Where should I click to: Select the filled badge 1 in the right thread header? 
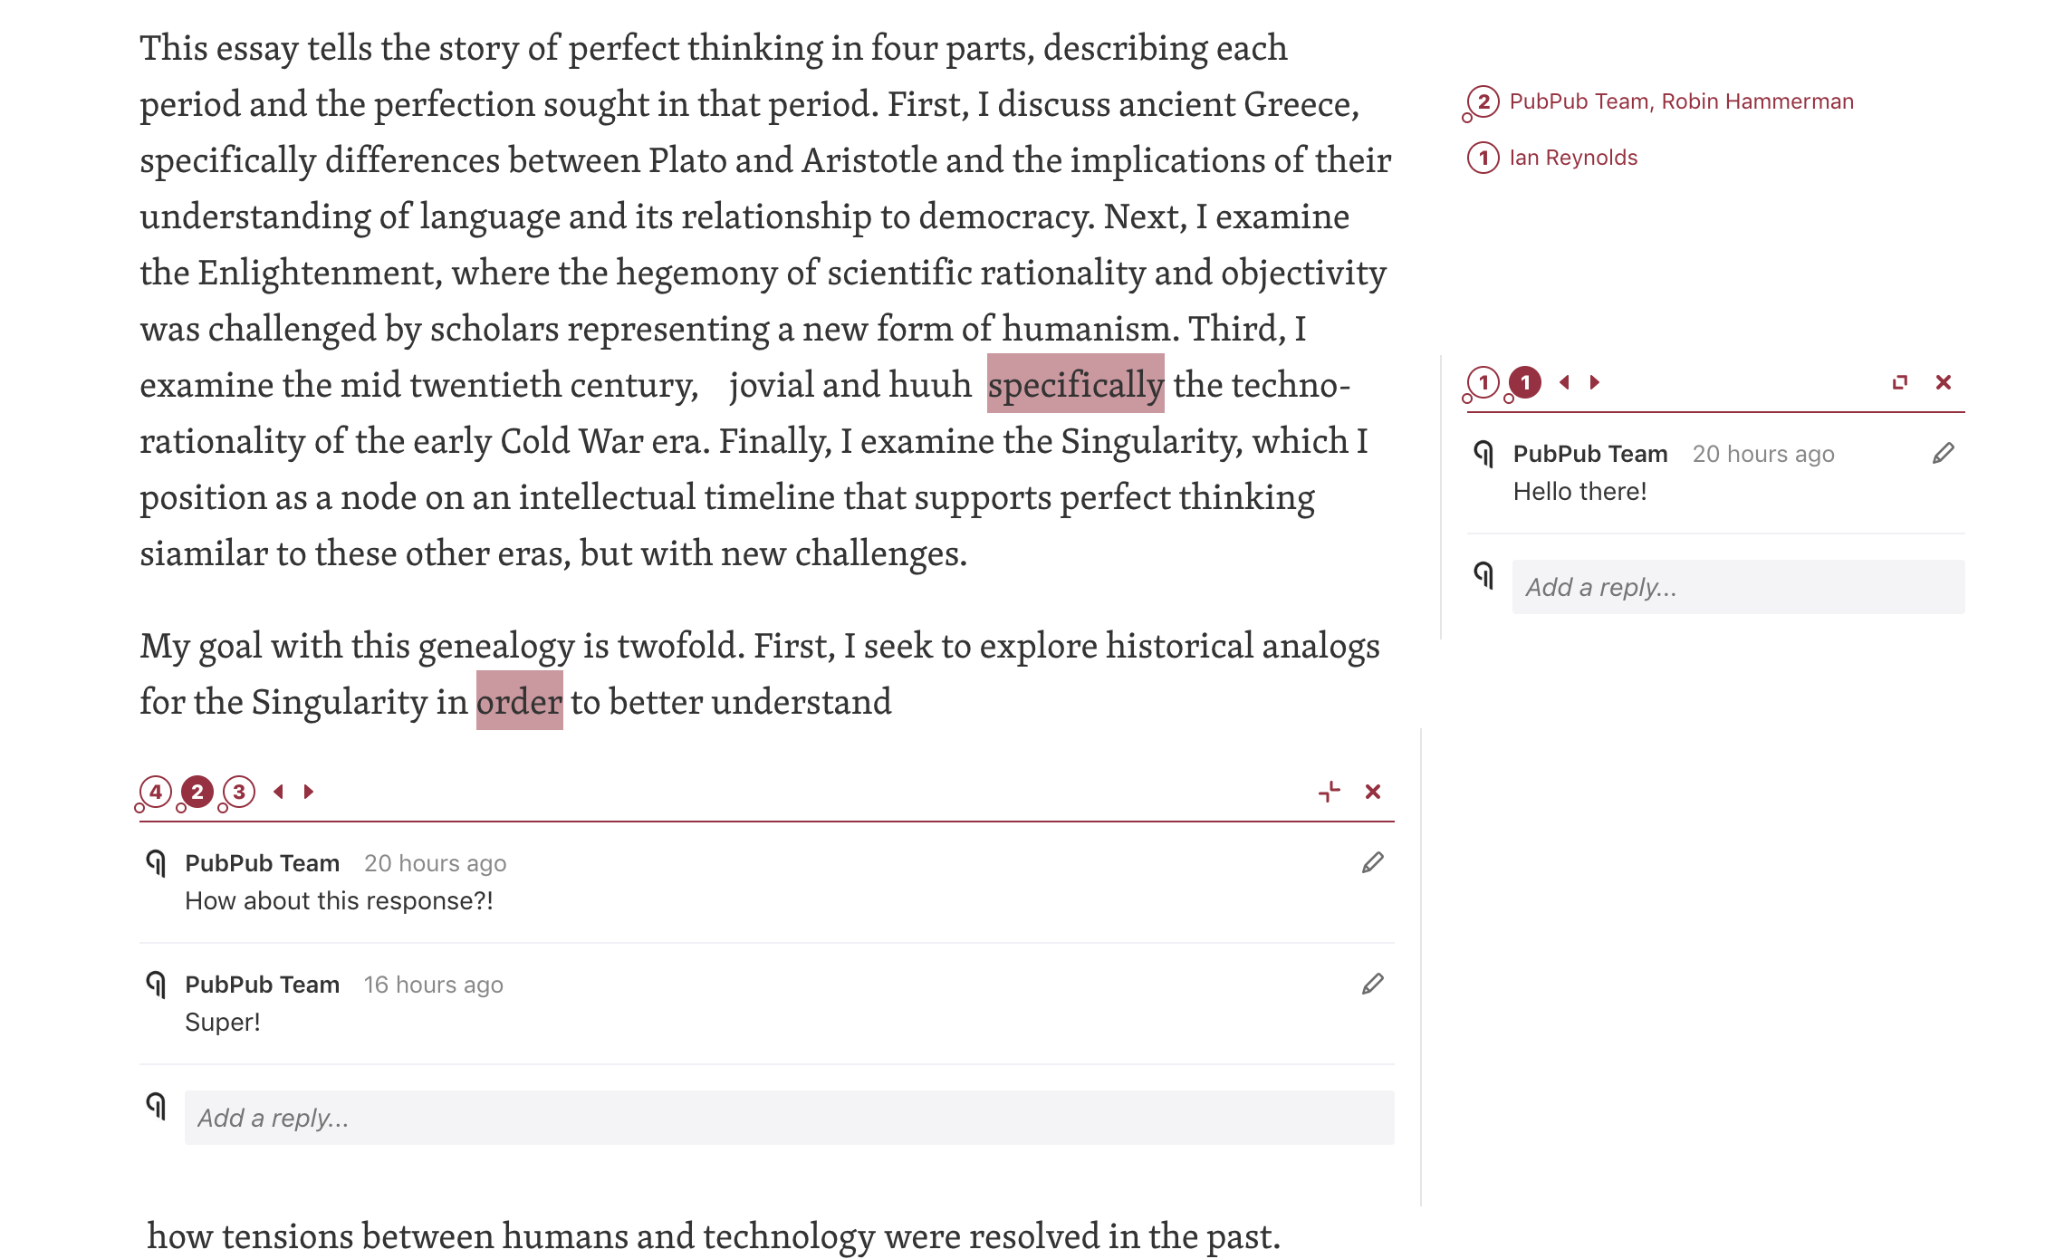click(1527, 382)
